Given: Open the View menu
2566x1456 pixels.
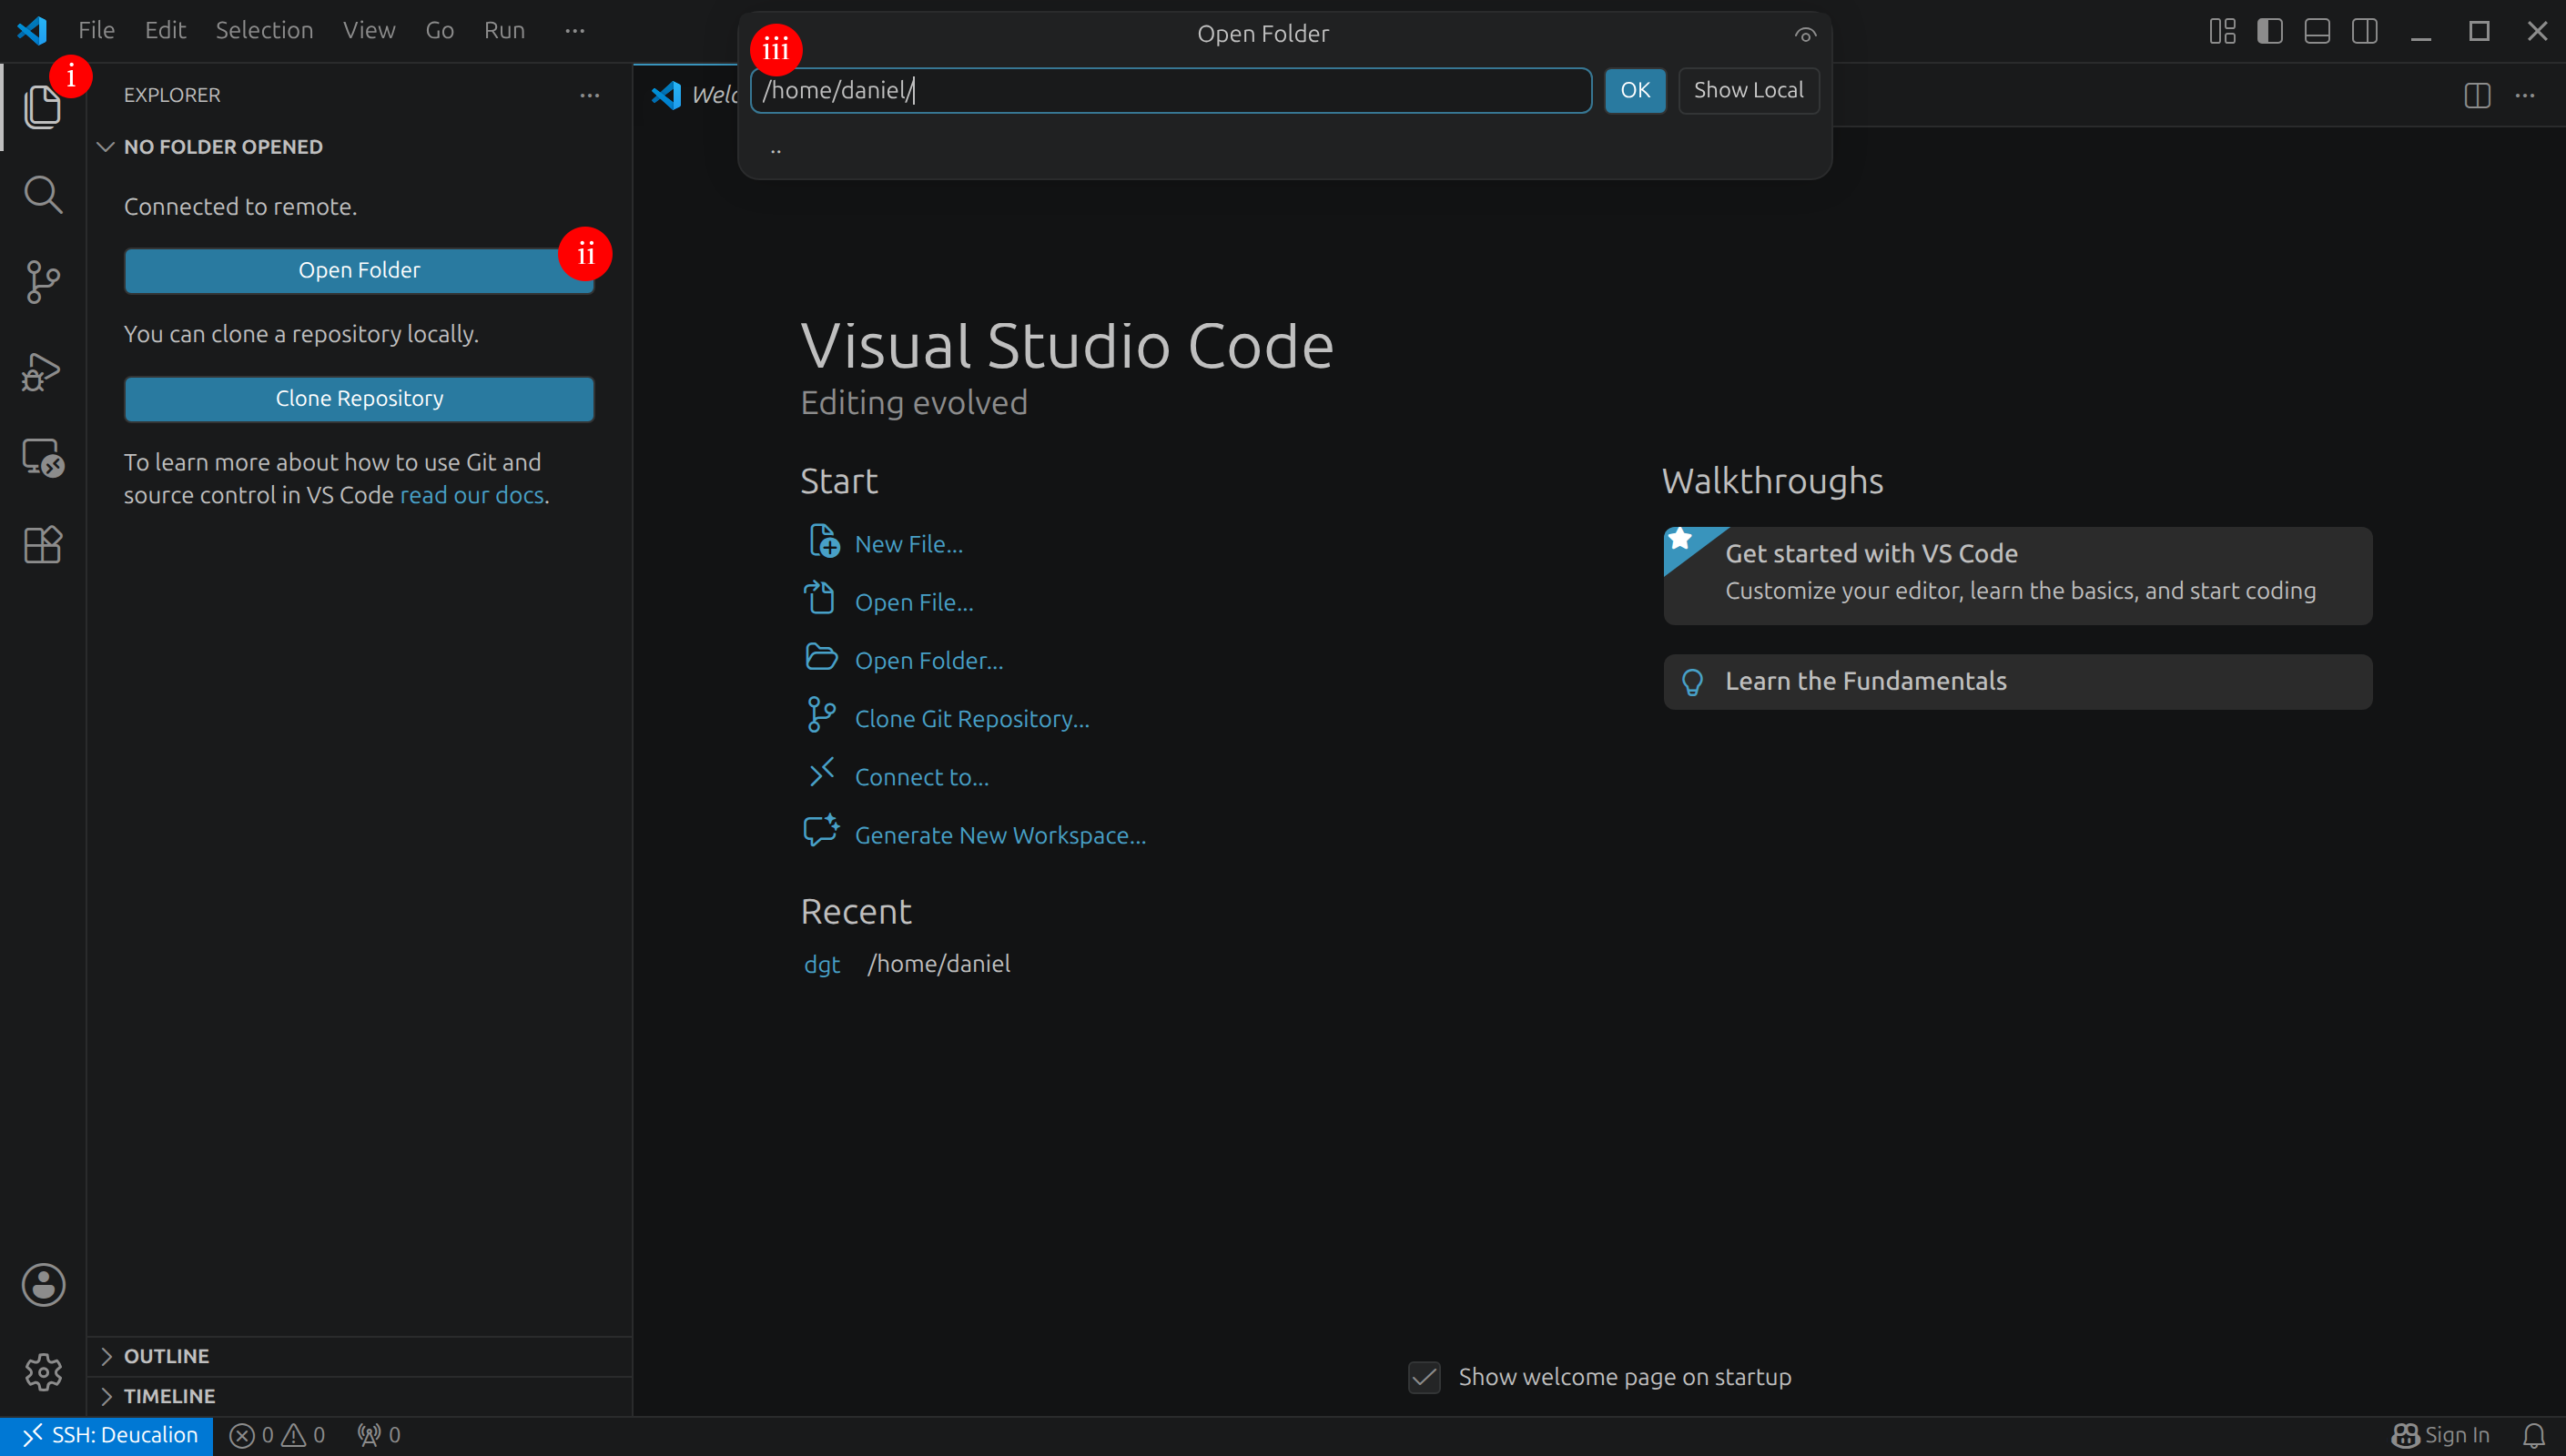Looking at the screenshot, I should (369, 31).
